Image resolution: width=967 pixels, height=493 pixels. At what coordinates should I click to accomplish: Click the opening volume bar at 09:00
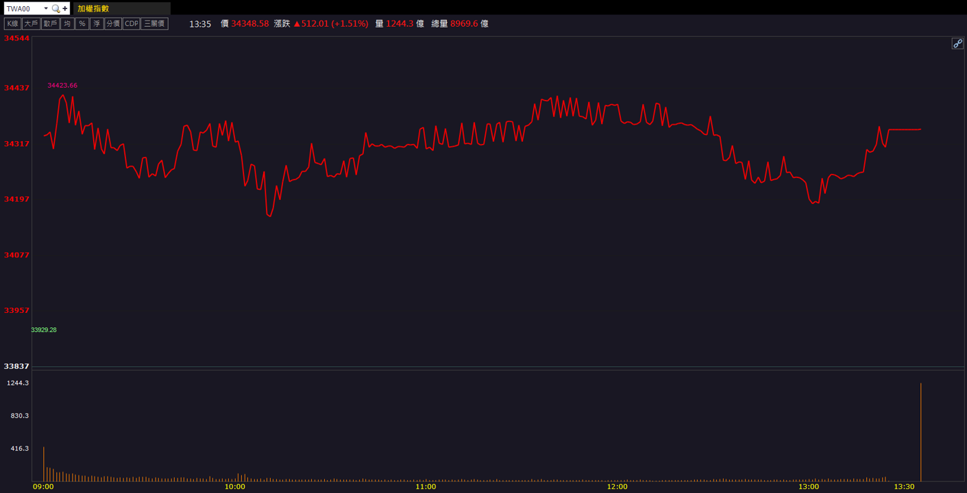click(44, 464)
